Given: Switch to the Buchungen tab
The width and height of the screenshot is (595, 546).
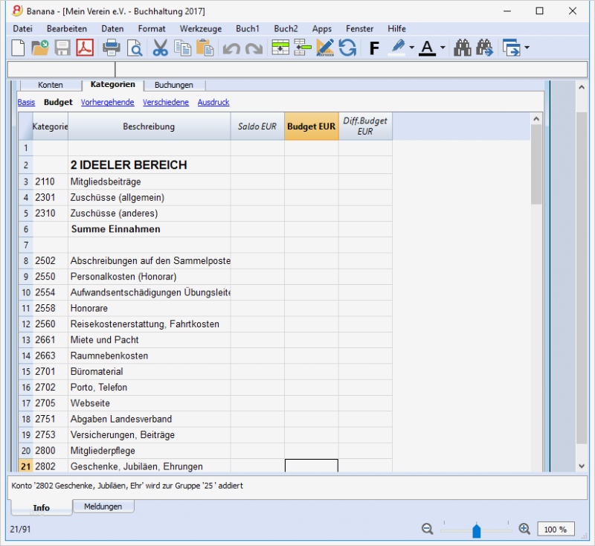Looking at the screenshot, I should coord(174,85).
